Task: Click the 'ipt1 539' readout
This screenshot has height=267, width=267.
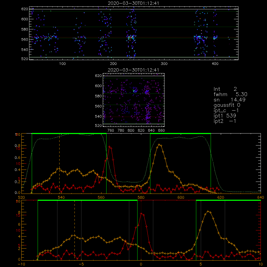Action: [225, 116]
